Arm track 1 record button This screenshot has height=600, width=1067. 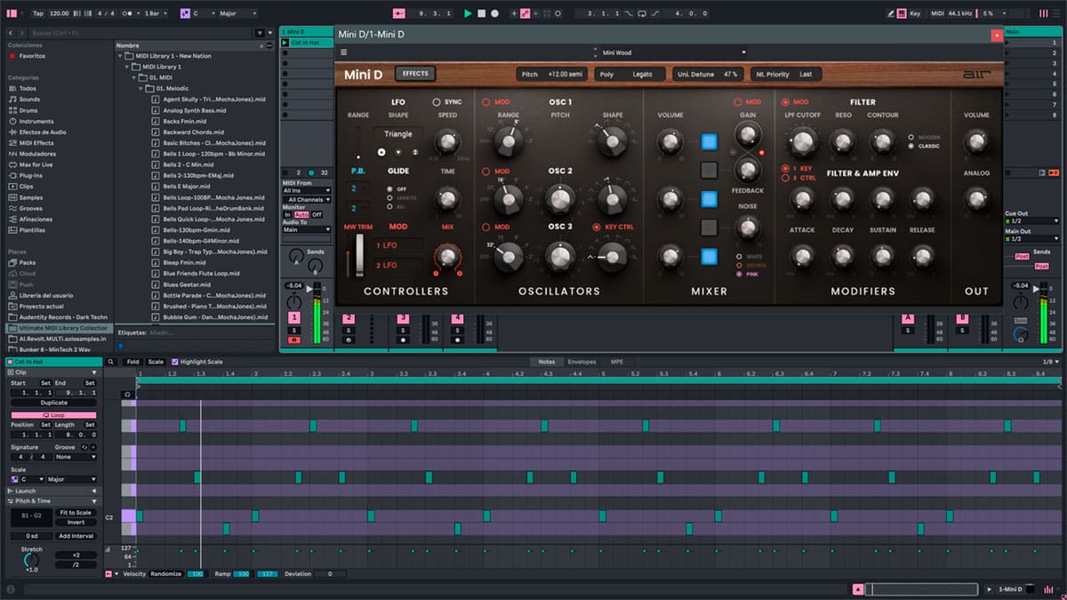tap(293, 340)
